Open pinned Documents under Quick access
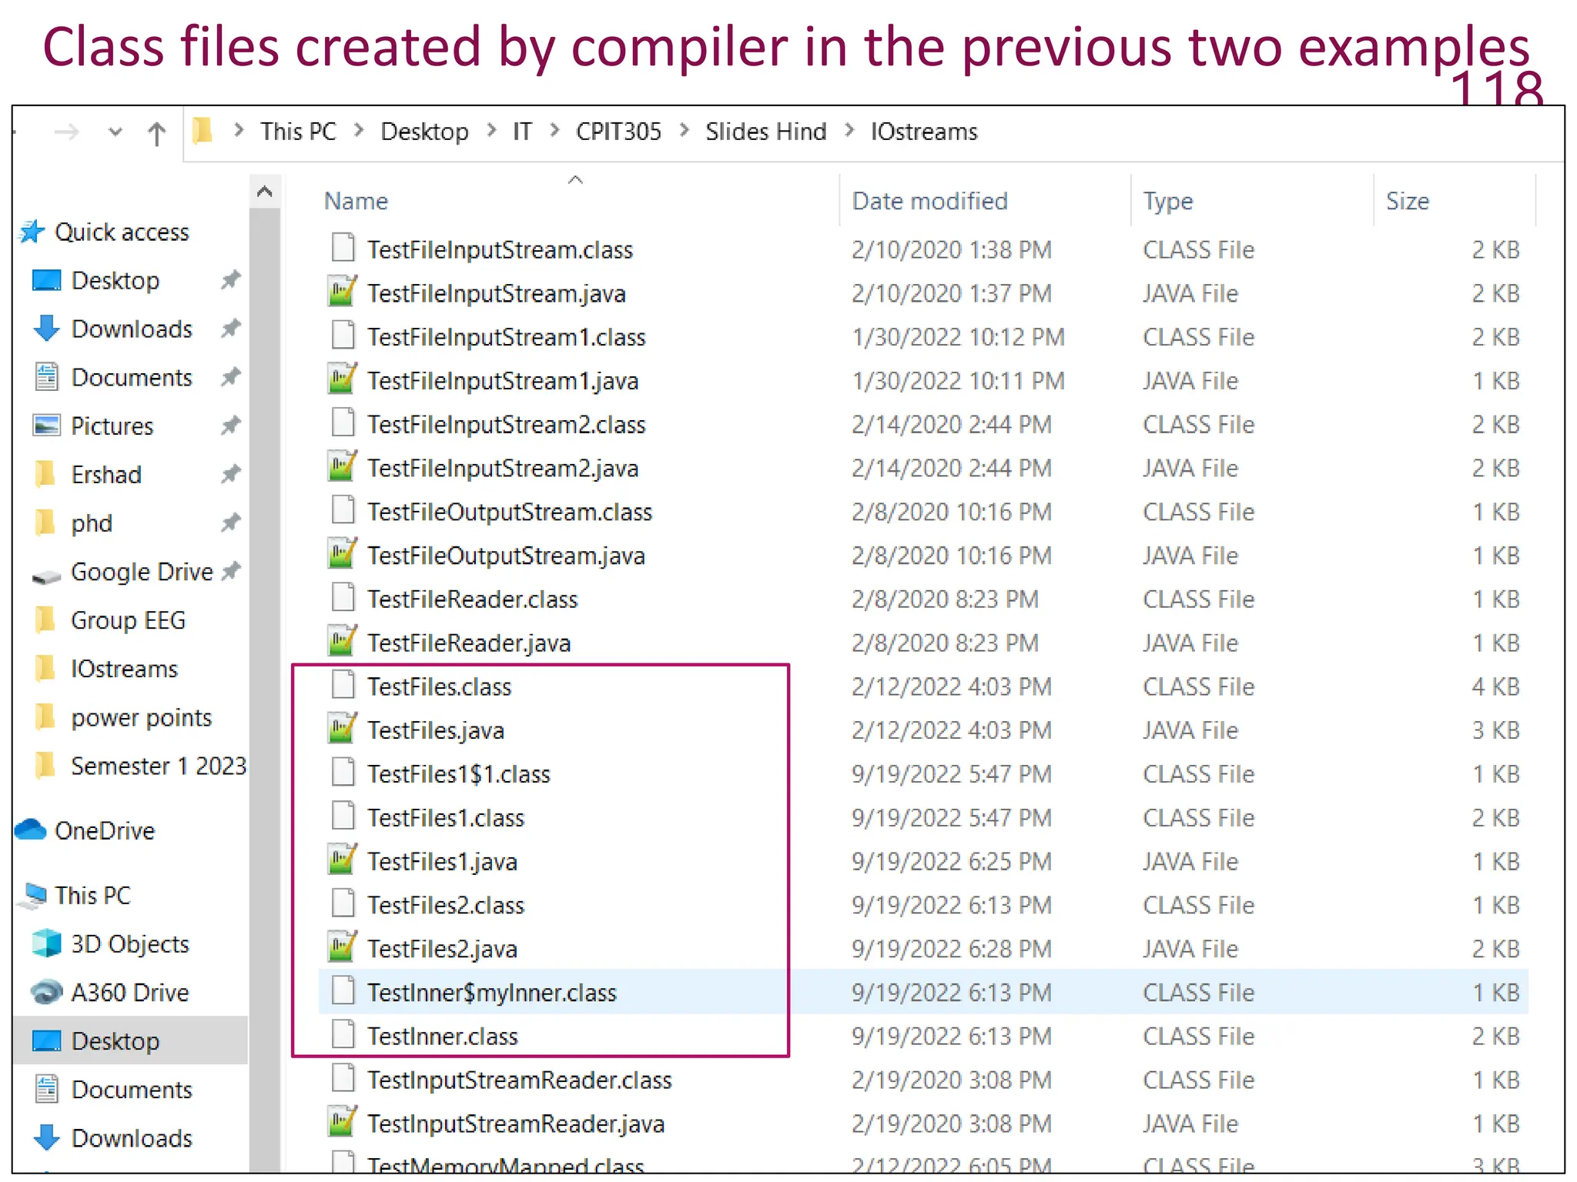 131,377
